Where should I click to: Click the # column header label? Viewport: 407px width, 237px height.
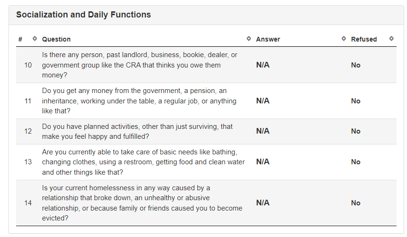[x=20, y=39]
